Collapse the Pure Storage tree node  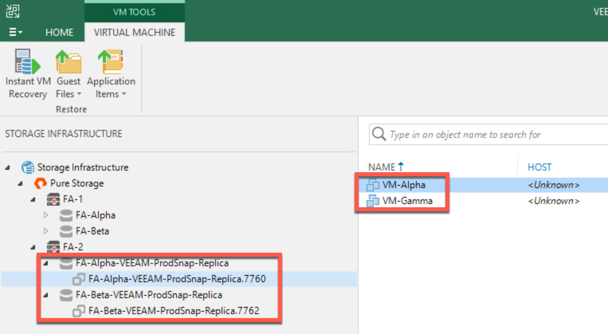(x=20, y=184)
